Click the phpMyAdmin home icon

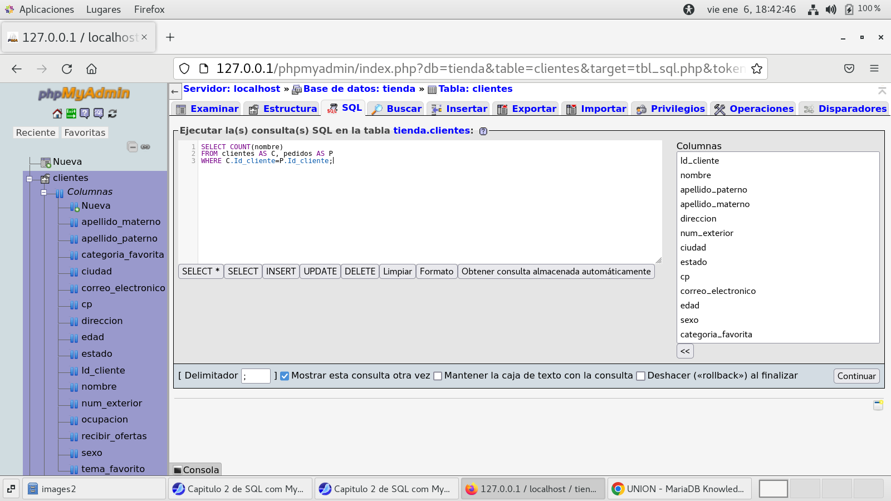click(x=57, y=114)
